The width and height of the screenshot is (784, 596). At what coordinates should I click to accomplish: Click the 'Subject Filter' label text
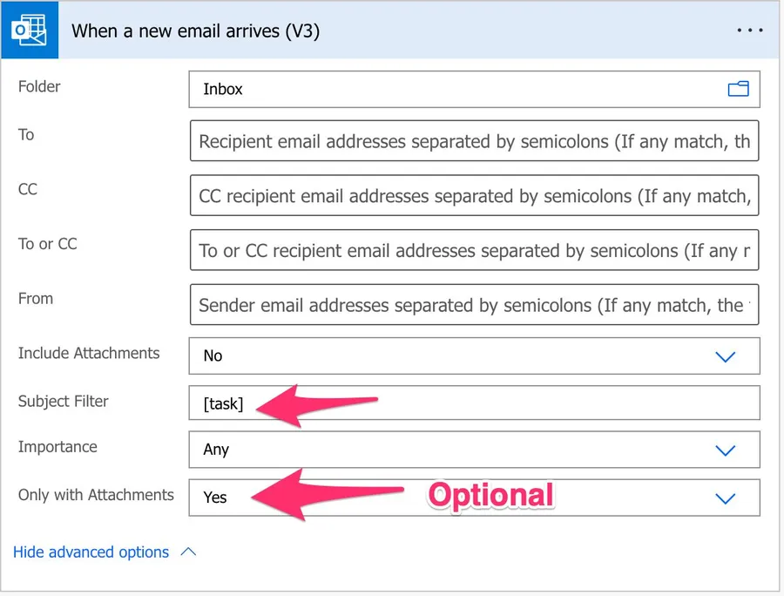[x=64, y=402]
